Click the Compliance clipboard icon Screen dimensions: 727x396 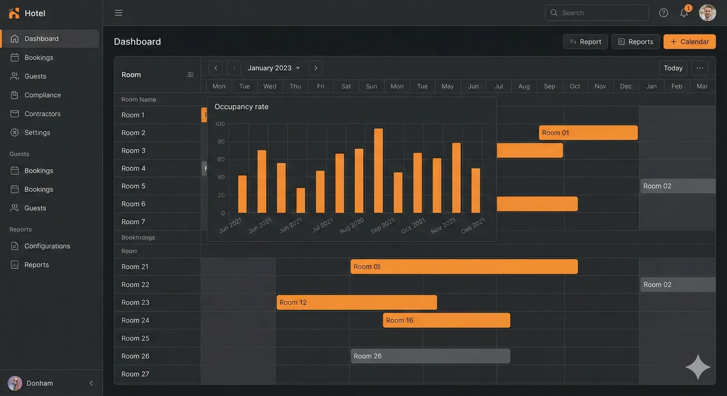pos(15,95)
